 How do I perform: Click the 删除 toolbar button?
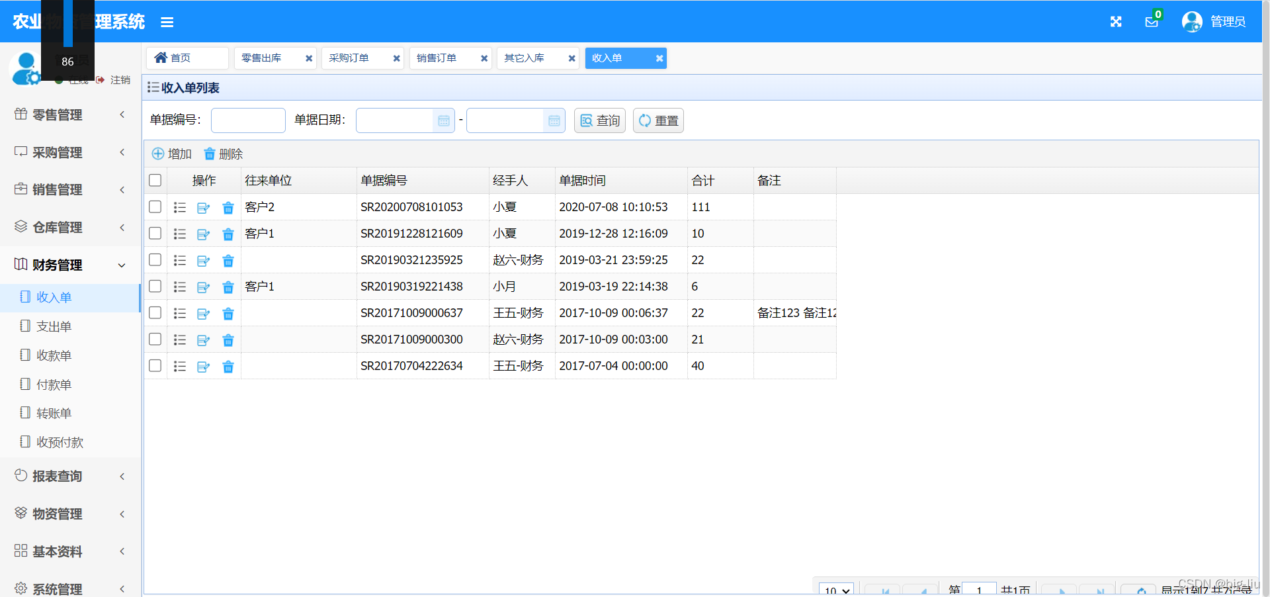click(x=223, y=154)
